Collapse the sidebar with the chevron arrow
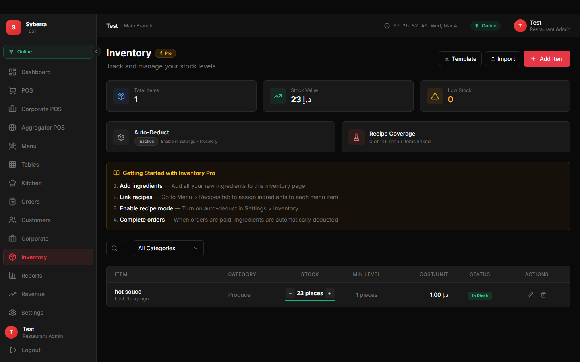 96,51
